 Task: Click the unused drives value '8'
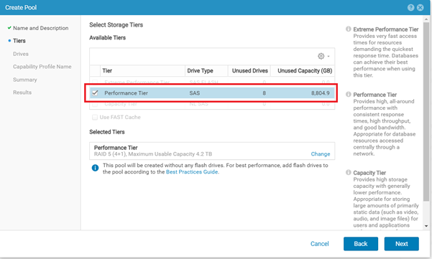pyautogui.click(x=265, y=93)
